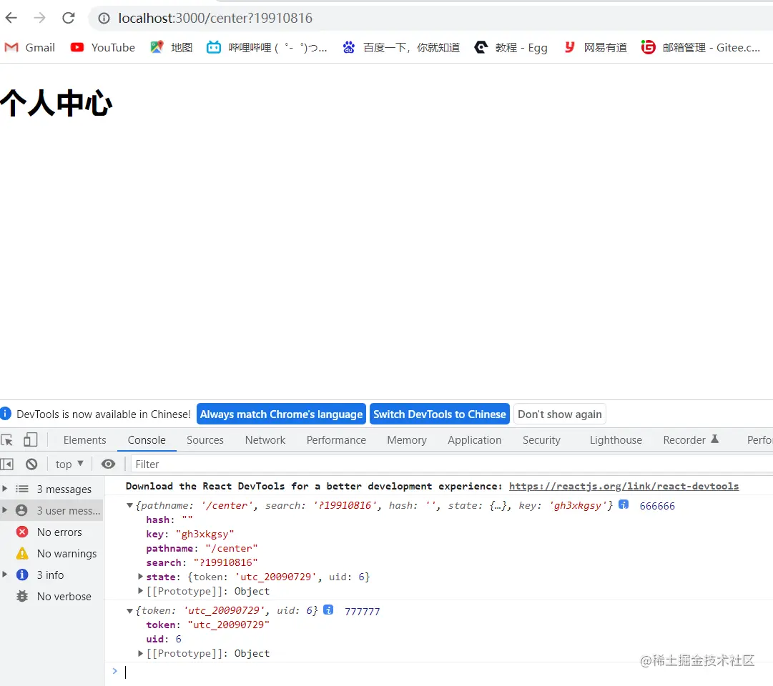Open the Gmail bookmark
Image resolution: width=773 pixels, height=686 pixels.
coord(29,47)
